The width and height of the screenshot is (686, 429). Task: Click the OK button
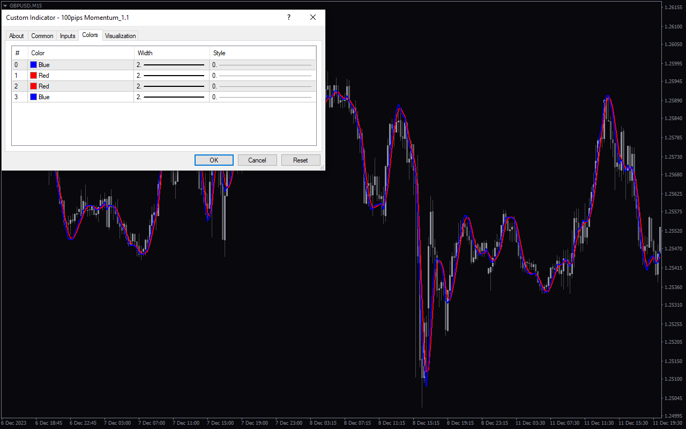pos(214,160)
